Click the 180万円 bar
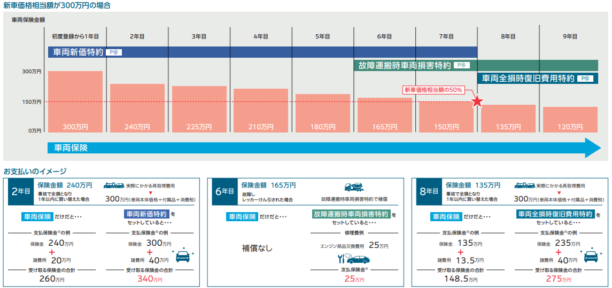Viewport: 612px width, 288px height. 323,113
